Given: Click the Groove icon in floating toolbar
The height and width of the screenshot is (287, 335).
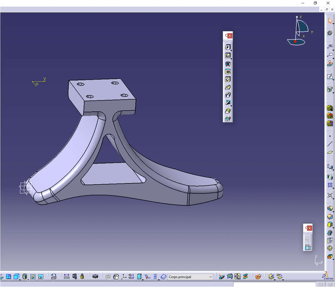Looking at the screenshot, I should (x=228, y=72).
